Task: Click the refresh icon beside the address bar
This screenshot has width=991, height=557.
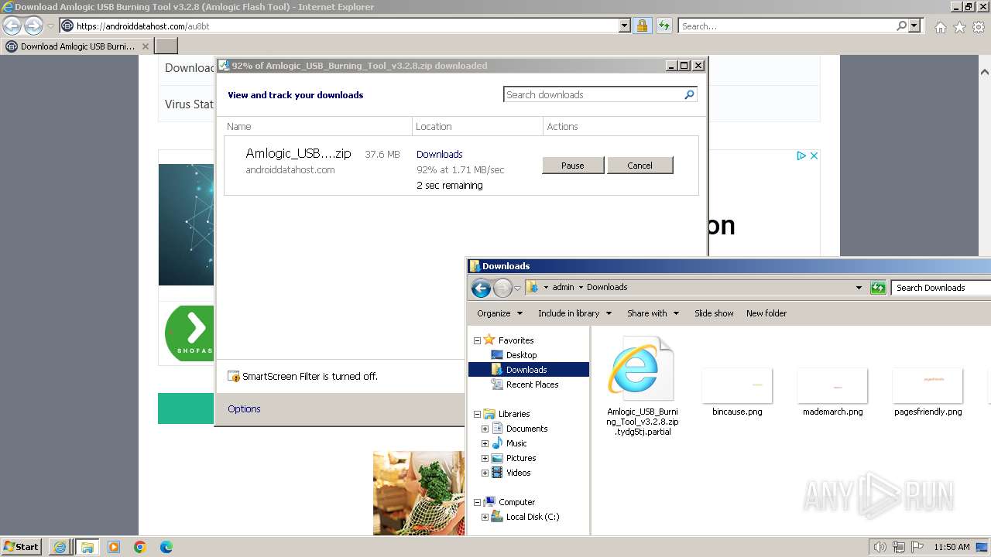Action: point(664,26)
